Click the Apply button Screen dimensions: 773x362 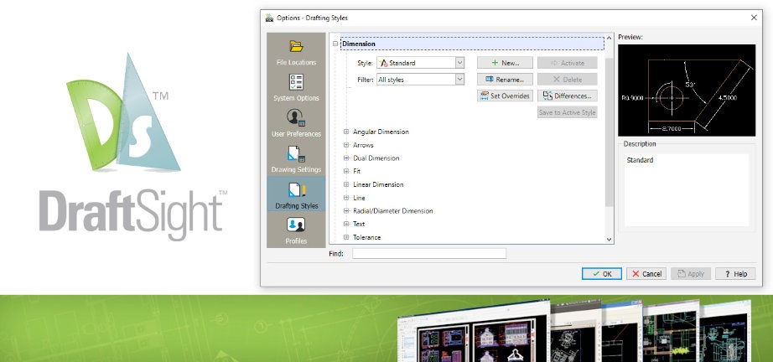tap(691, 274)
